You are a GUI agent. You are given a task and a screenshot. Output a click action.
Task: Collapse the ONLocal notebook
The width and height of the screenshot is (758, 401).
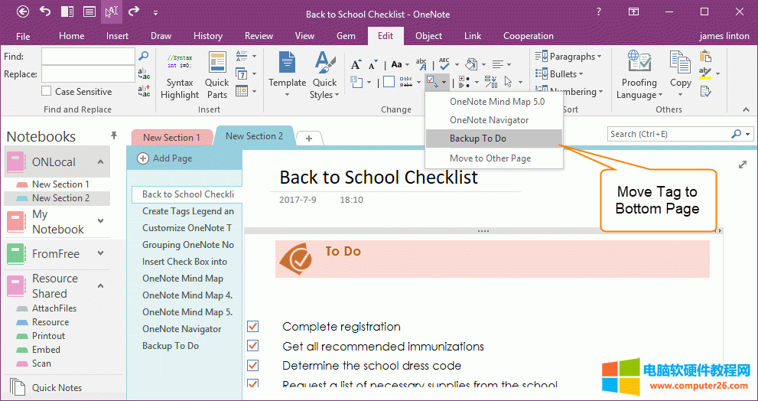pyautogui.click(x=101, y=162)
